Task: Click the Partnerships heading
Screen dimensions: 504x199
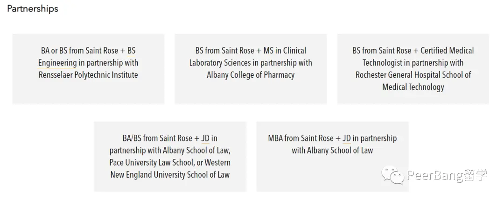Action: tap(33, 9)
